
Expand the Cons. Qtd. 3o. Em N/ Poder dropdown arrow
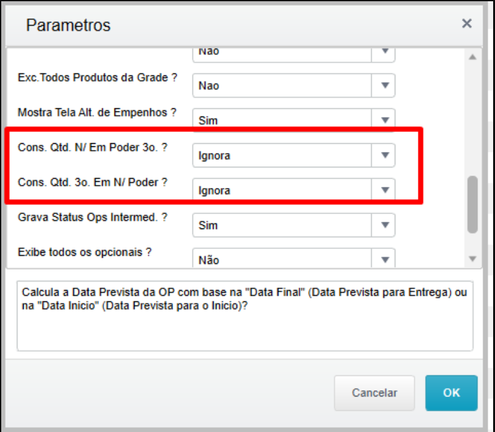[384, 189]
